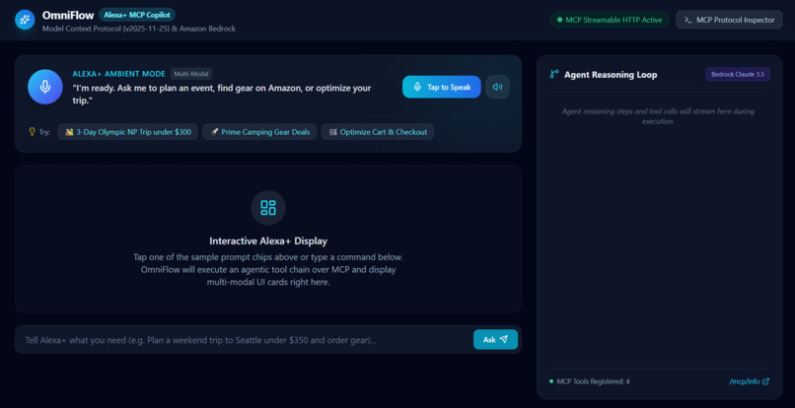Viewport: 795px width, 408px height.
Task: Click the large blue microphone avatar
Action: coord(45,87)
